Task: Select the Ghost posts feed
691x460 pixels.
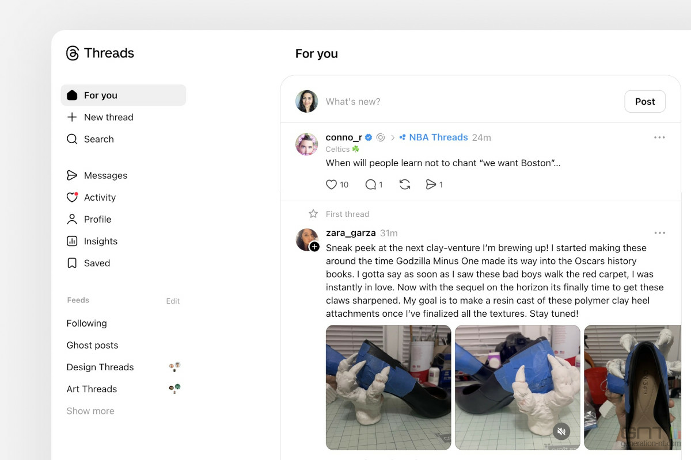Action: point(92,345)
